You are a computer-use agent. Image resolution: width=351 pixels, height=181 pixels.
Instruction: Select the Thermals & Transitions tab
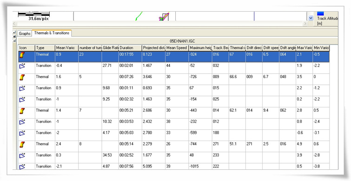tap(52, 33)
